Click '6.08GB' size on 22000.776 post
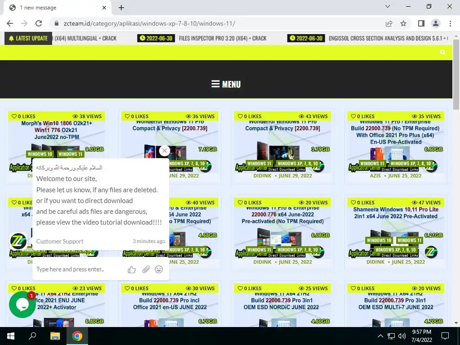460x345 pixels. (x=320, y=235)
